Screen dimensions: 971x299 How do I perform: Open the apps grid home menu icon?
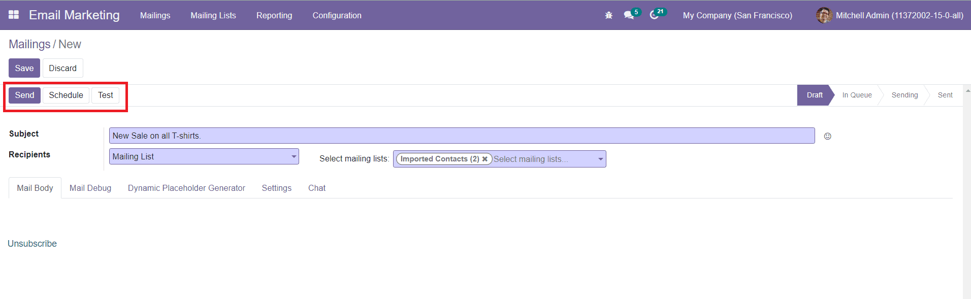coord(14,15)
